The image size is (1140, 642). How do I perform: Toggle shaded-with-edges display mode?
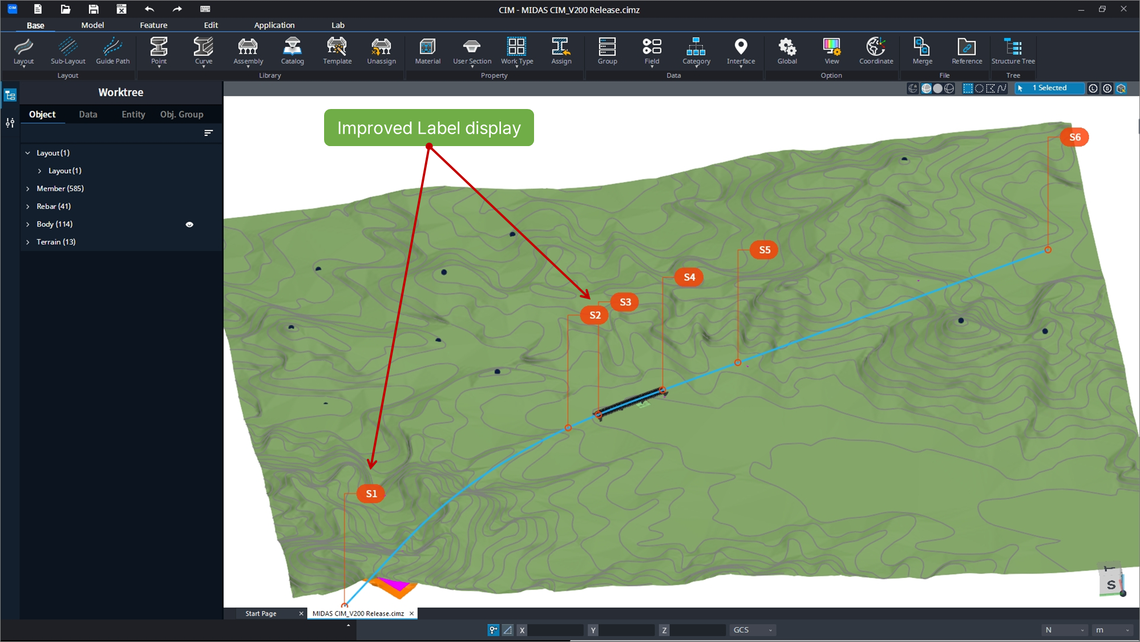(x=927, y=88)
